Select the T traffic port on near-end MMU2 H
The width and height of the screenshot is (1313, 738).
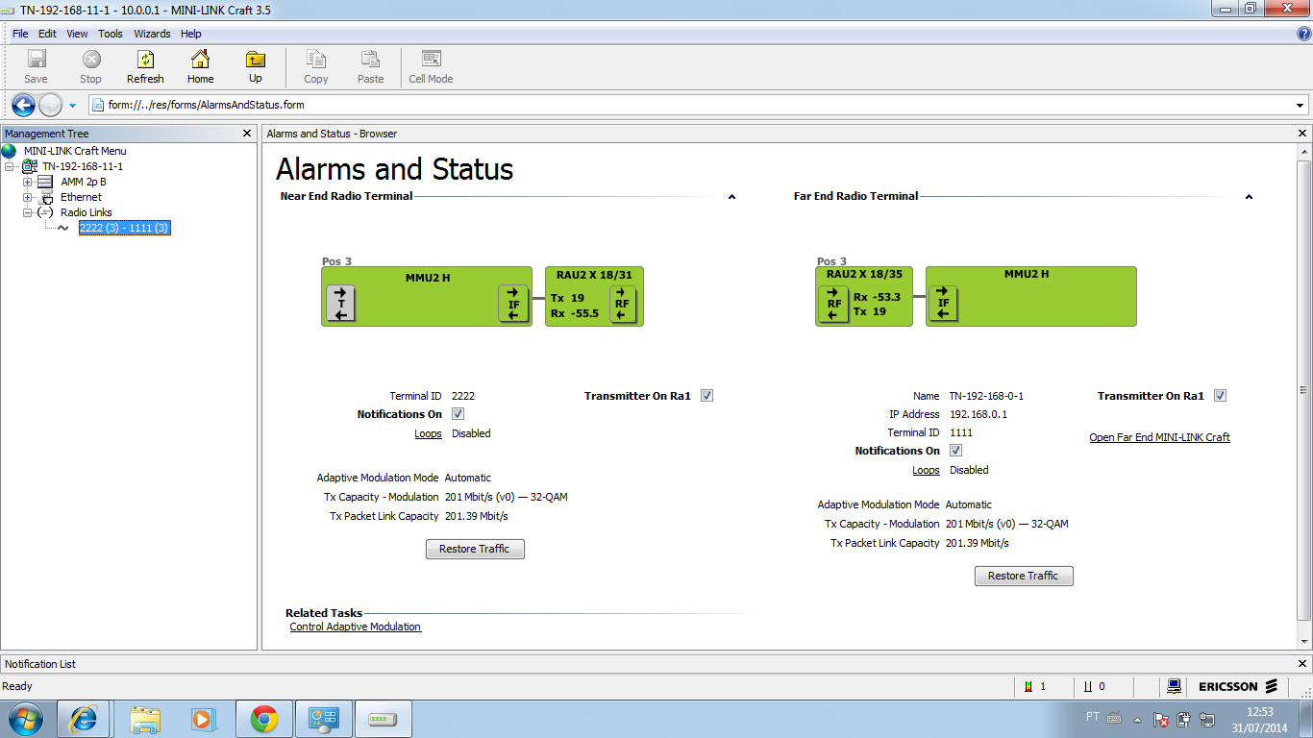click(x=341, y=304)
